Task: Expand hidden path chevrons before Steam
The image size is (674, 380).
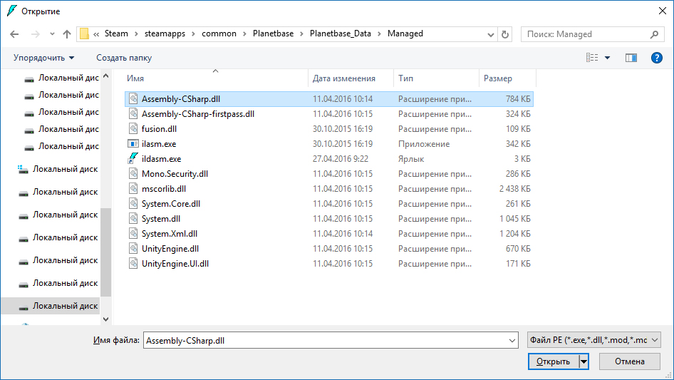Action: 96,34
